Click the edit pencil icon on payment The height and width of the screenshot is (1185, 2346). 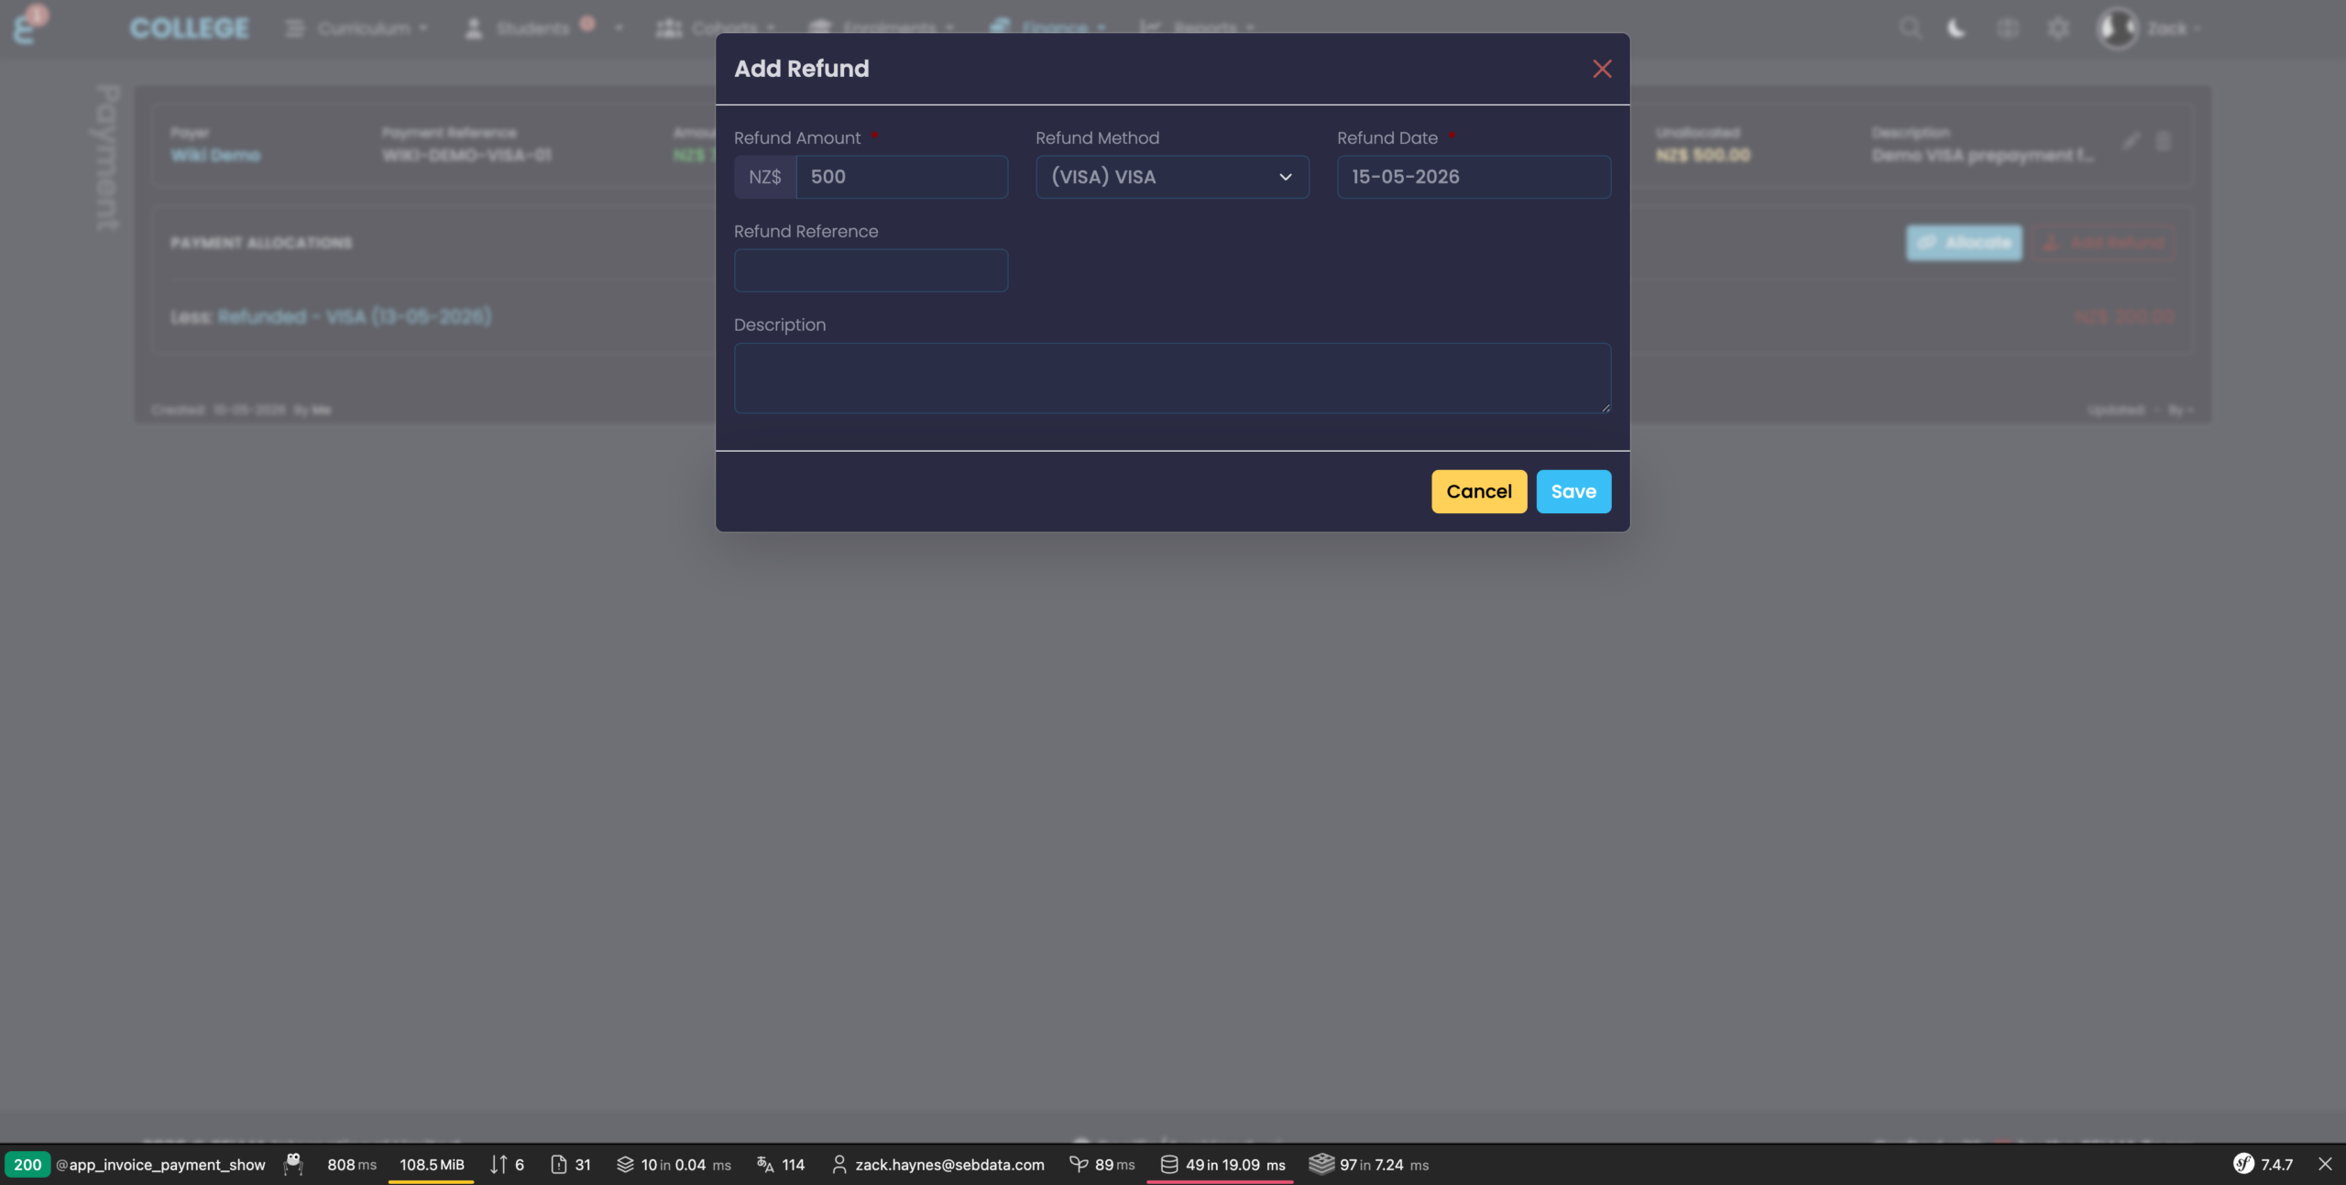coord(2131,141)
